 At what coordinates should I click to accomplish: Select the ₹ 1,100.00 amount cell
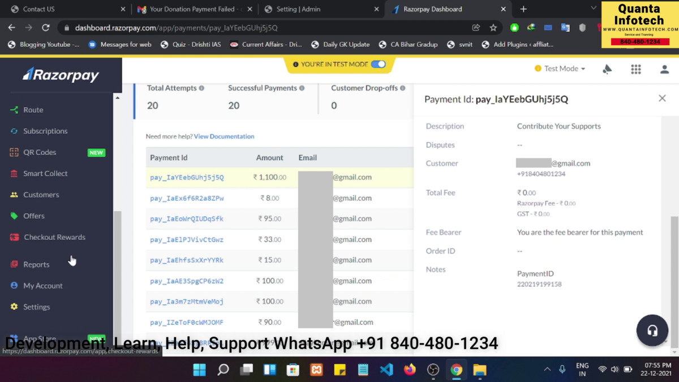click(269, 177)
